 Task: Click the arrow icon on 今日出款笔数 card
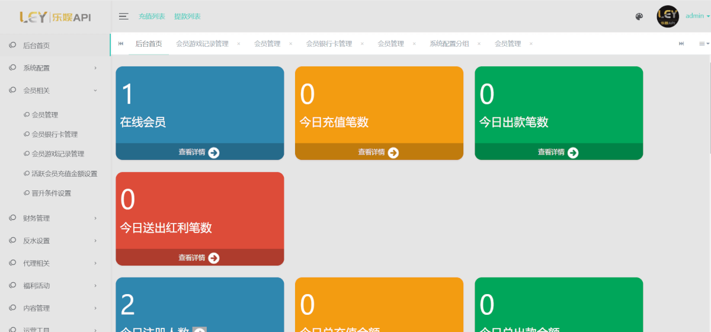573,152
